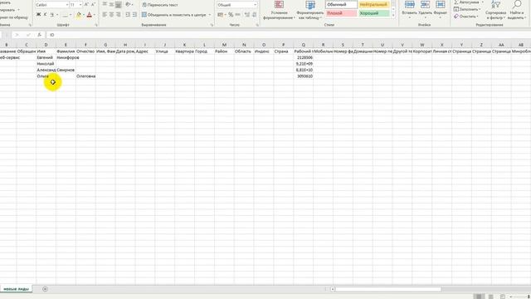Increase the cell indent
Screen dimensions: 531x299
tap(134, 15)
